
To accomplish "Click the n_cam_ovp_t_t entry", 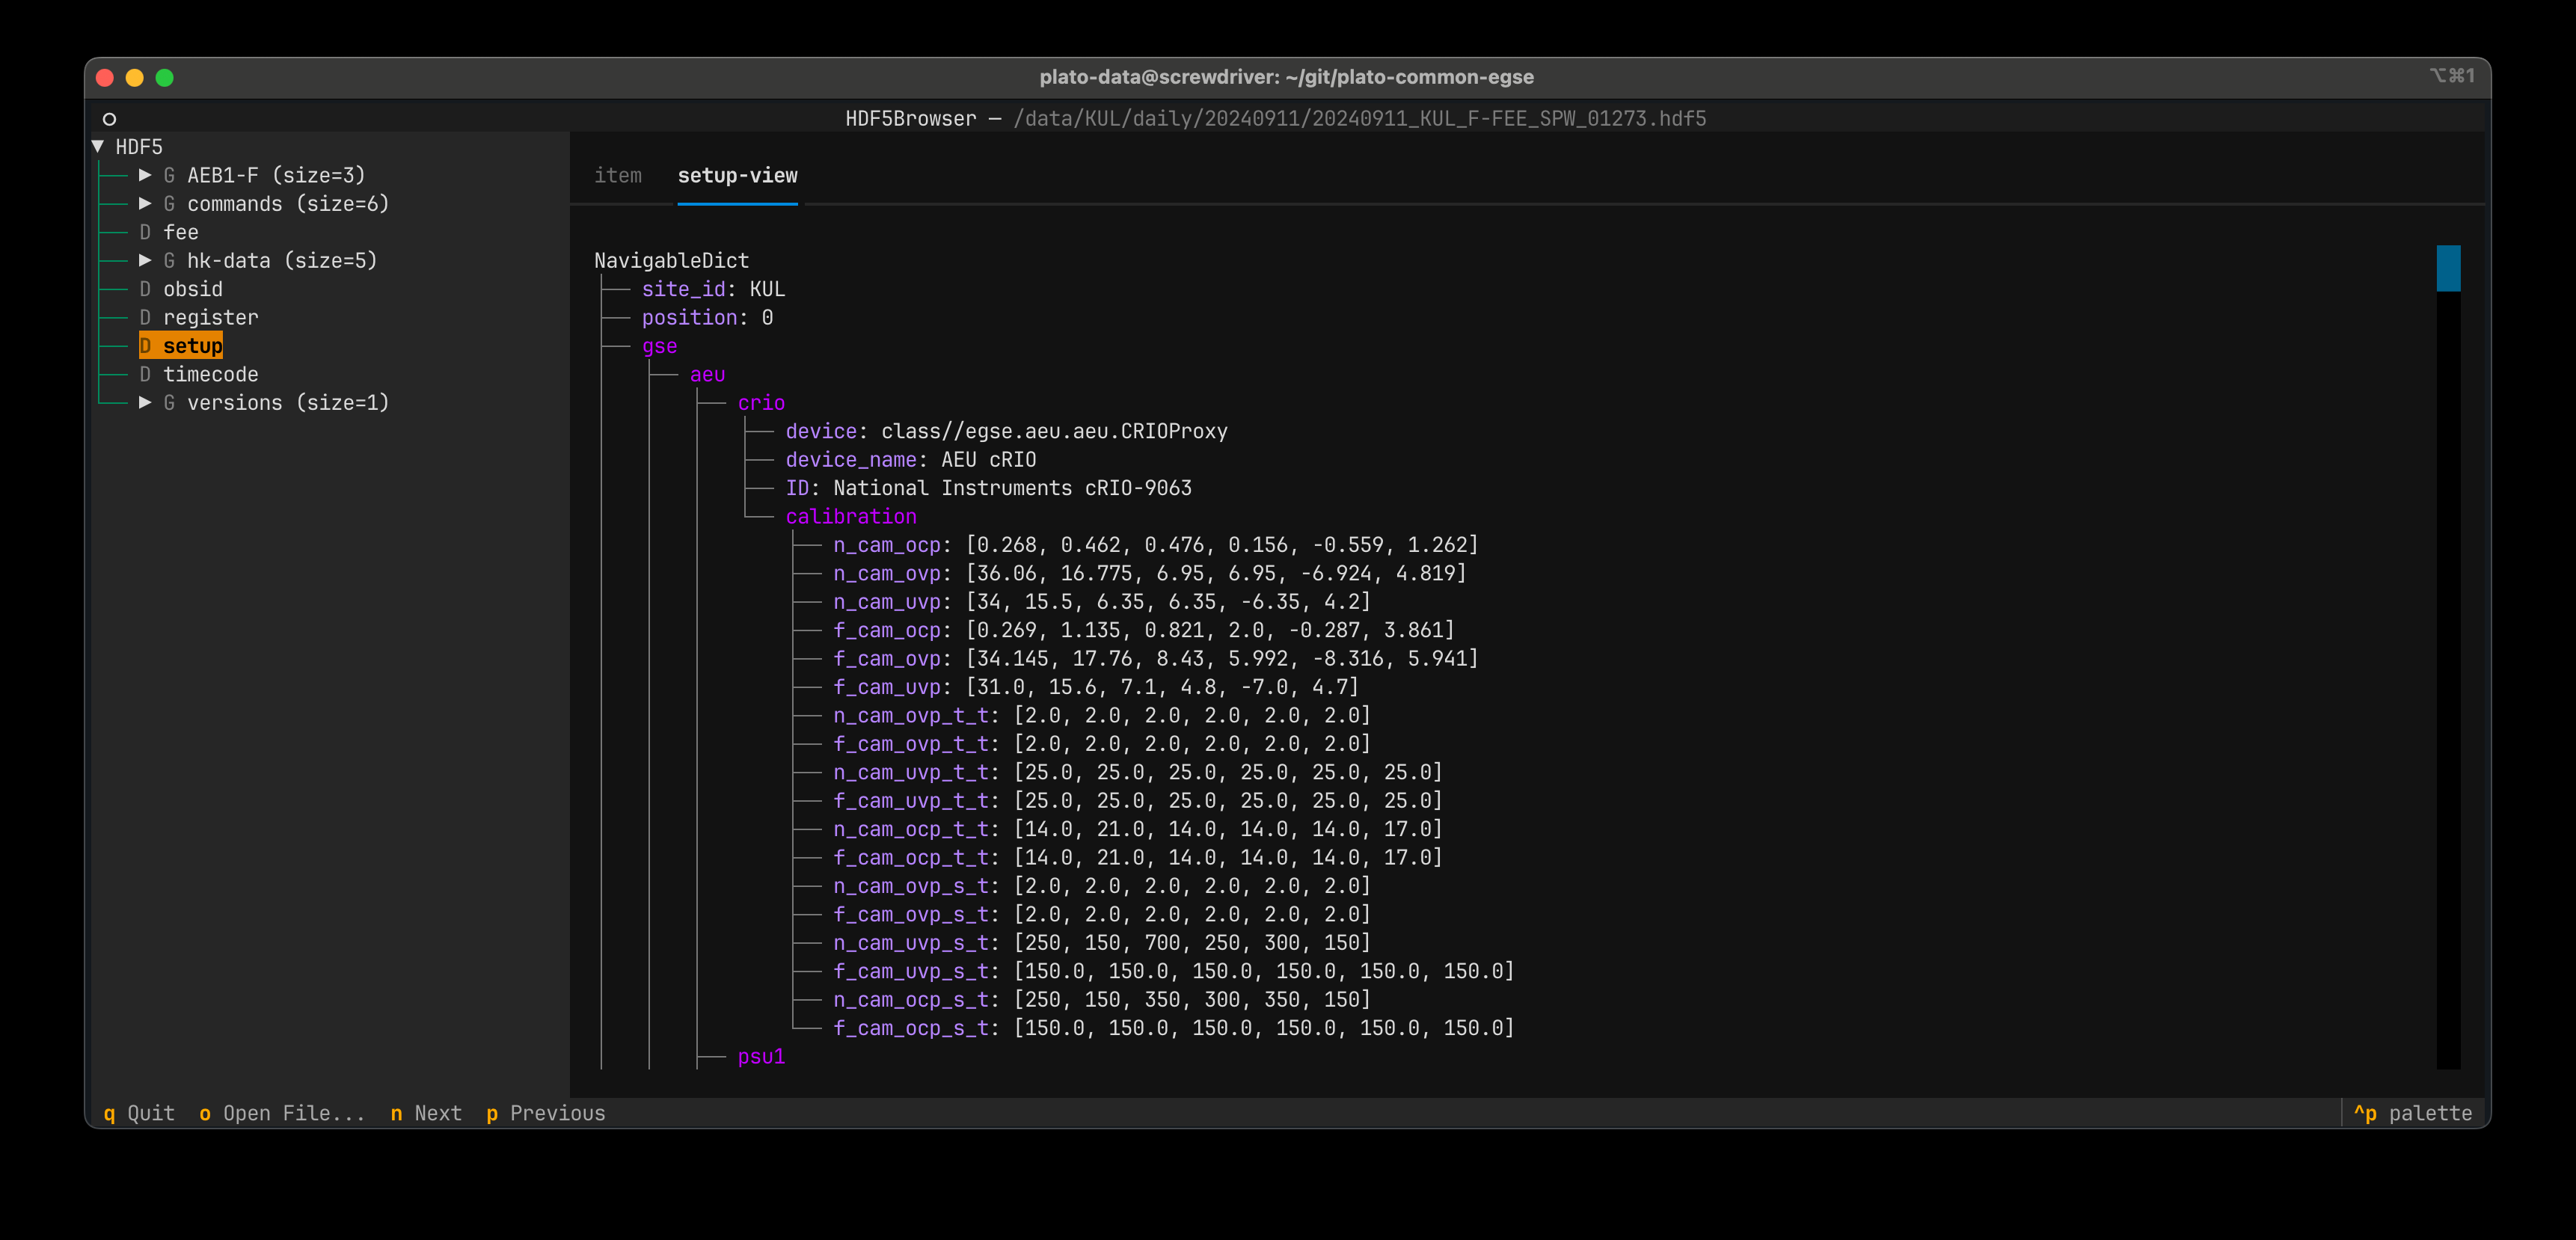I will click(x=1102, y=716).
